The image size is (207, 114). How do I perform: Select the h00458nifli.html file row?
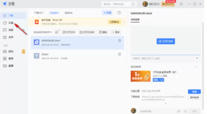(x=77, y=43)
